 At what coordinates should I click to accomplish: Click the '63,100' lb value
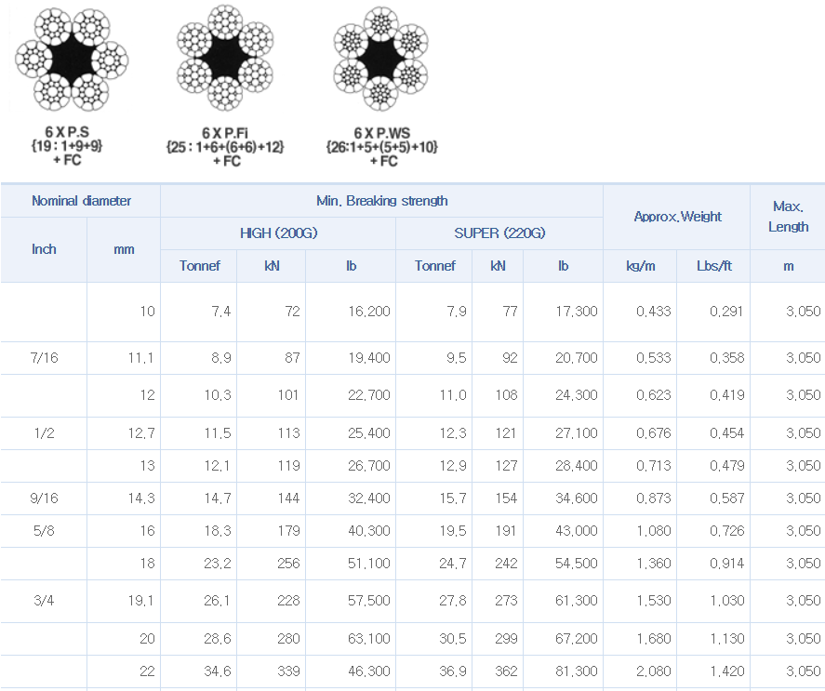[x=369, y=639]
